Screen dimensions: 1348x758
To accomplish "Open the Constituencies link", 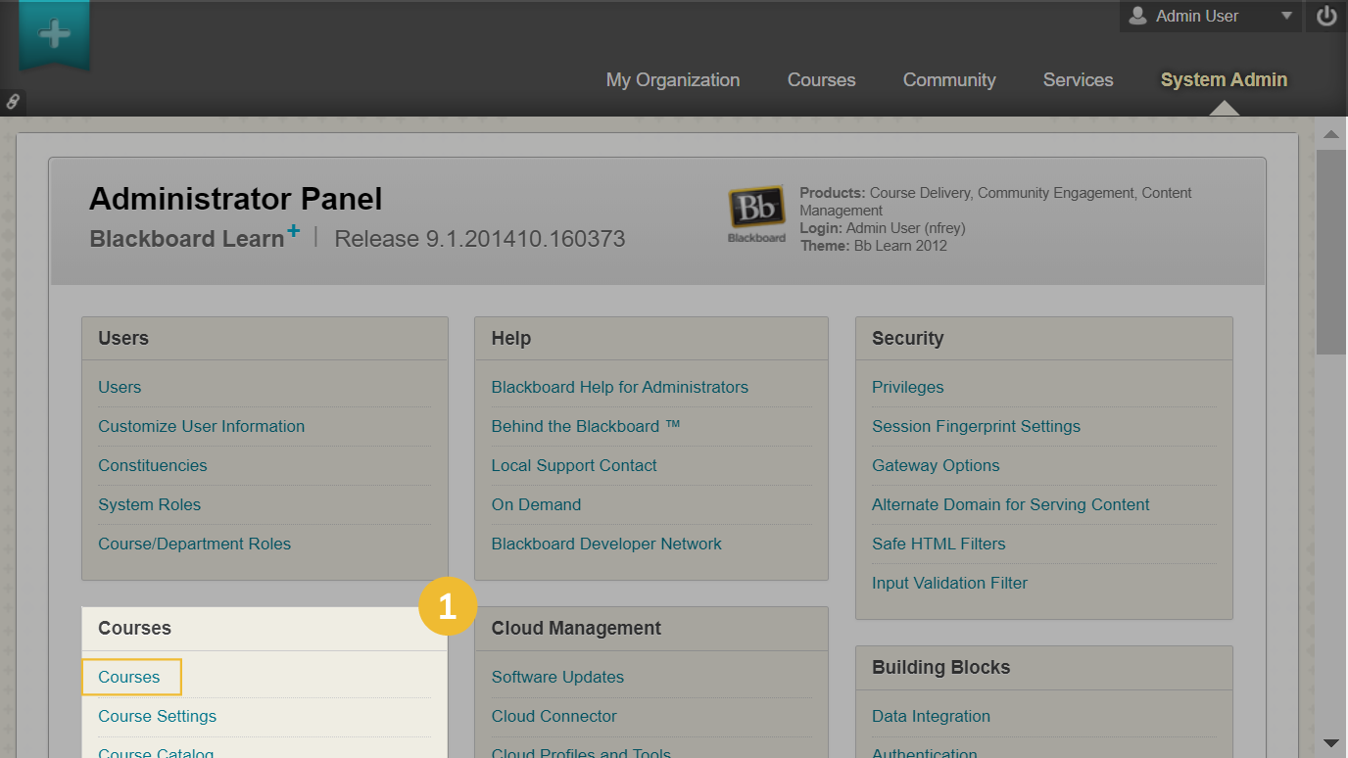I will click(153, 466).
